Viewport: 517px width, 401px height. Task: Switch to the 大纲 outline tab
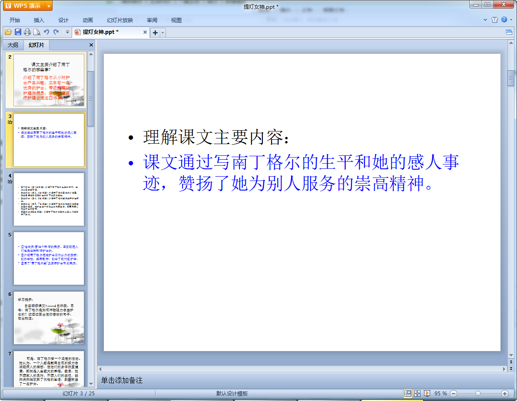13,45
